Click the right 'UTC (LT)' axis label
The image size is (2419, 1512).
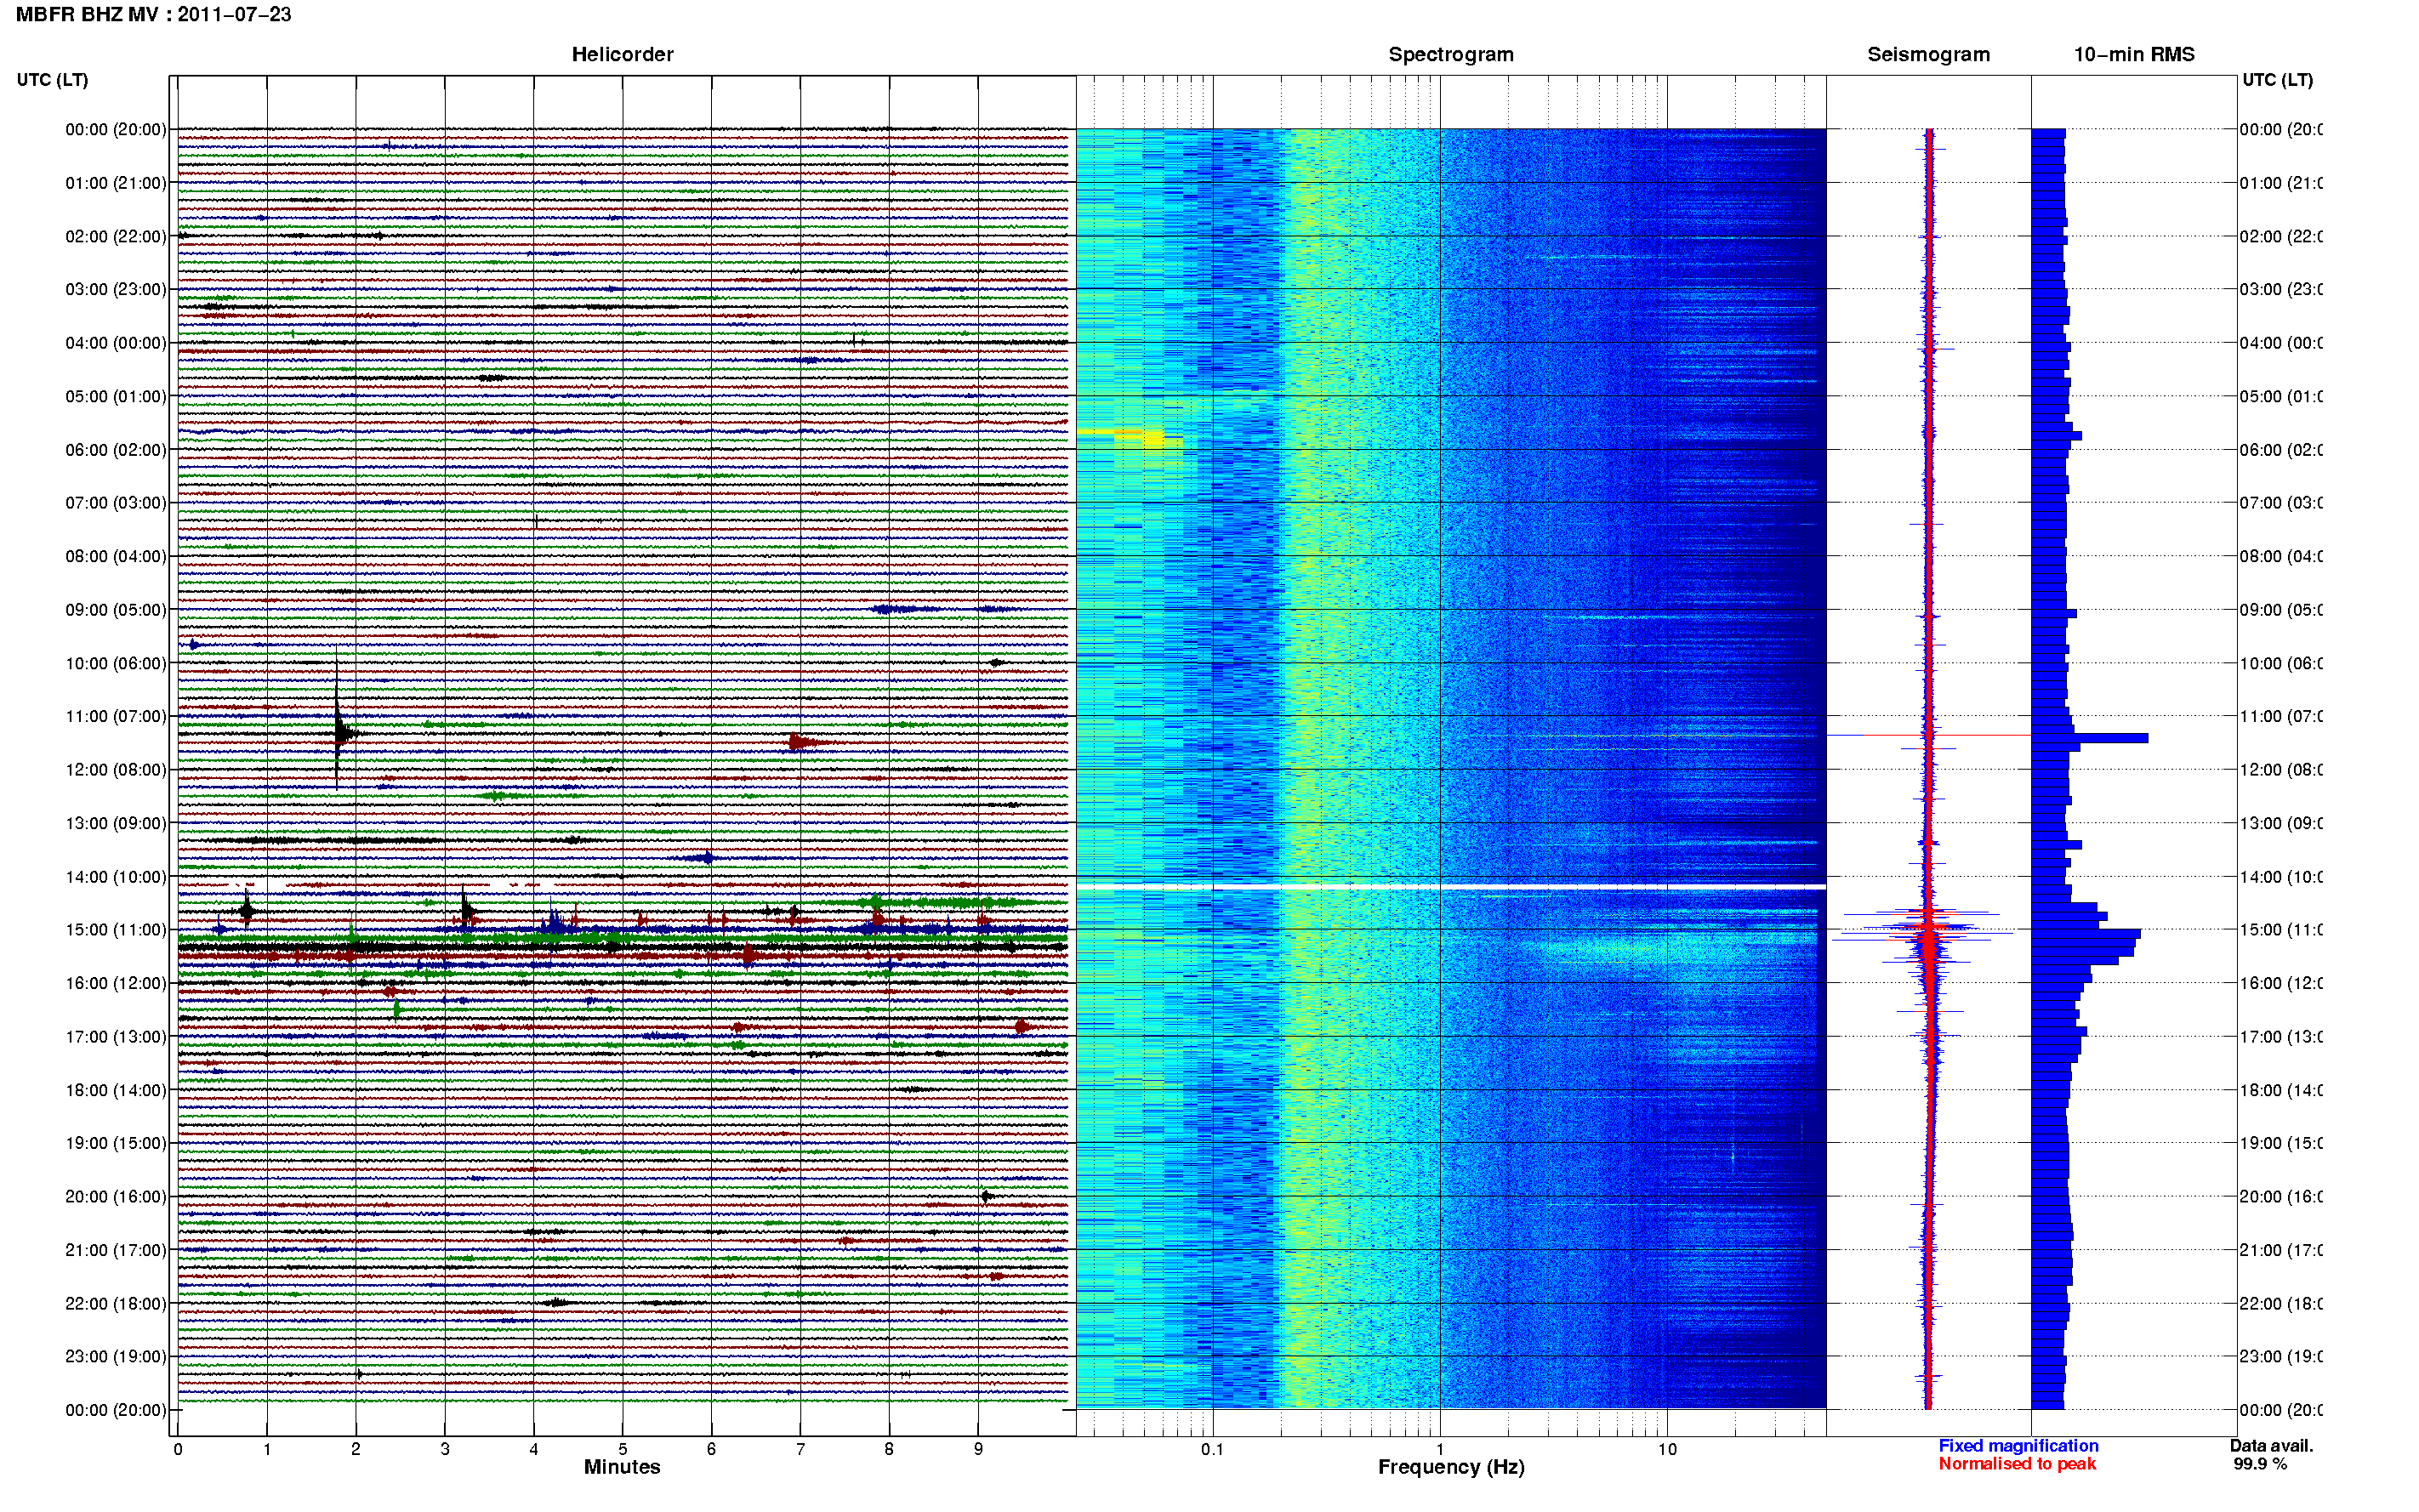[x=2277, y=80]
